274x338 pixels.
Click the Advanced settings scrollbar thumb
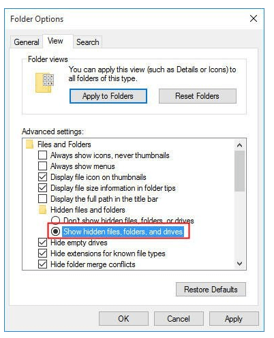239,171
